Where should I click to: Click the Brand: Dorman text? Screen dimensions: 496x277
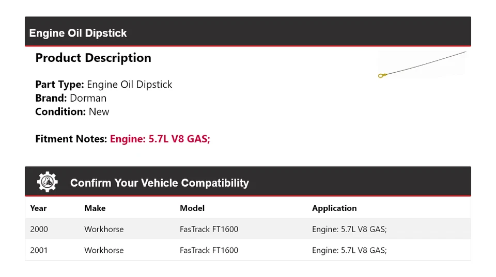tap(71, 98)
